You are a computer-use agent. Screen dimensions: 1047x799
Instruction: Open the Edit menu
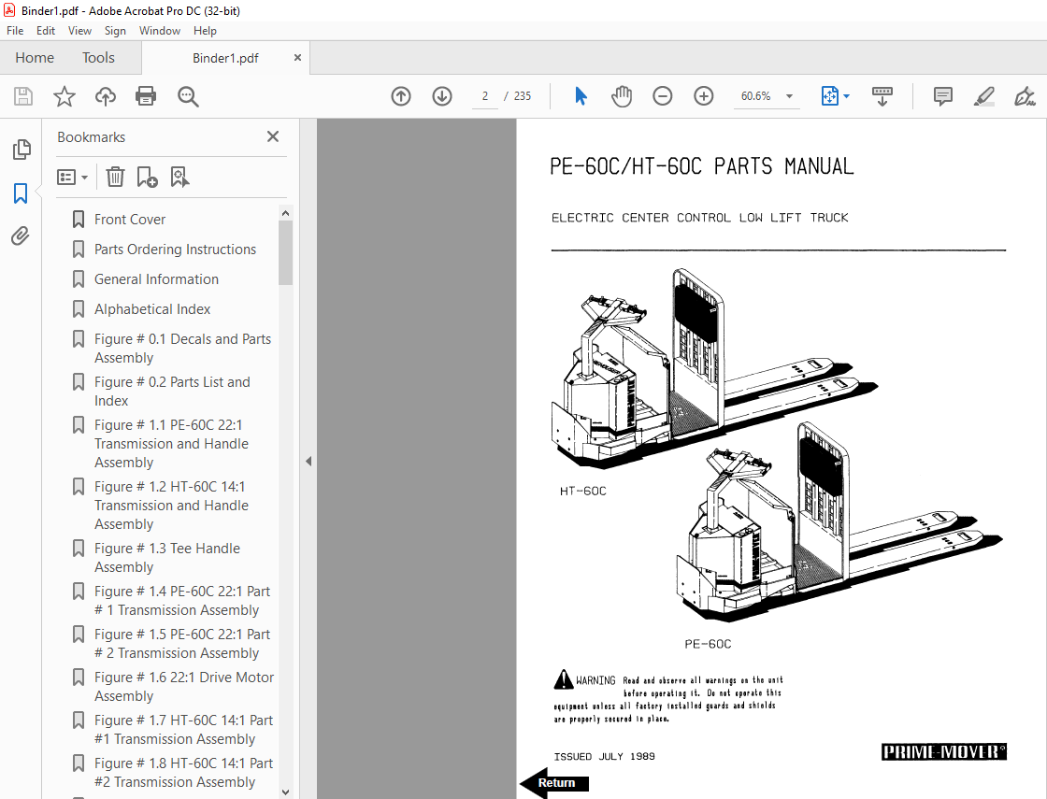tap(46, 31)
